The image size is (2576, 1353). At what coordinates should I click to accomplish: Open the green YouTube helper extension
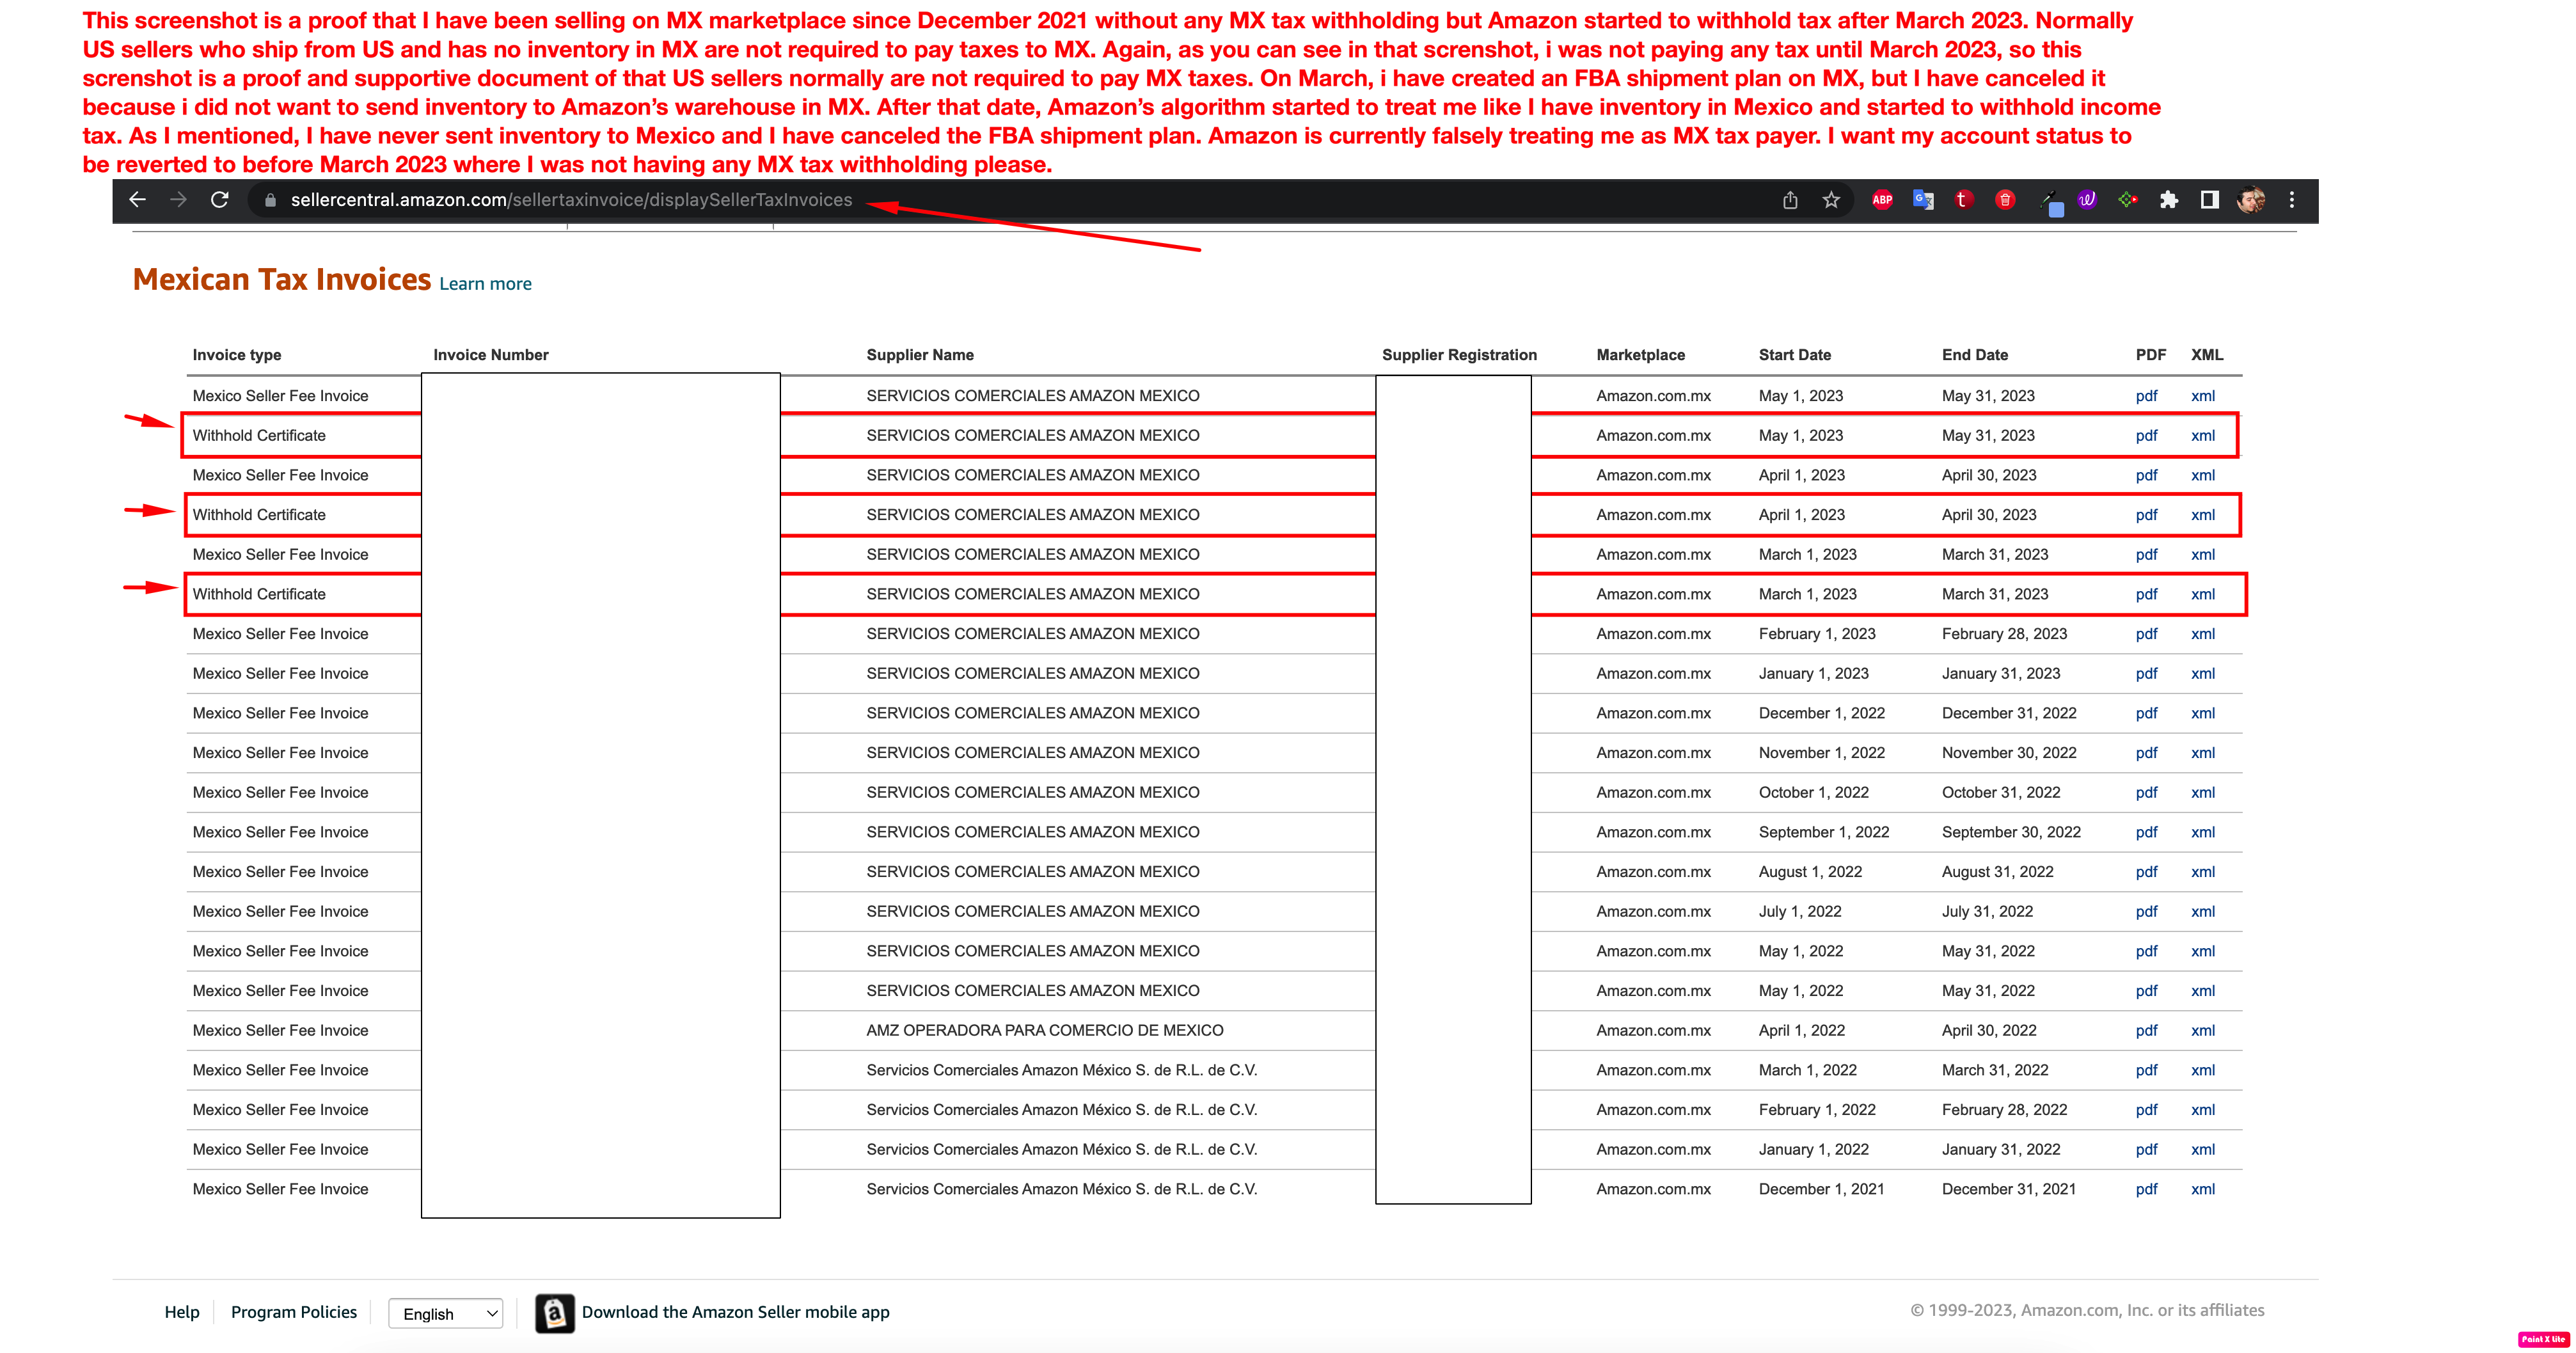pyautogui.click(x=2128, y=200)
